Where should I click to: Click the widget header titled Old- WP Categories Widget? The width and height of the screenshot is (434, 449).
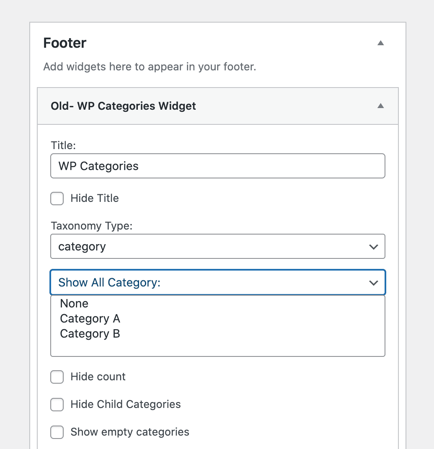point(123,106)
